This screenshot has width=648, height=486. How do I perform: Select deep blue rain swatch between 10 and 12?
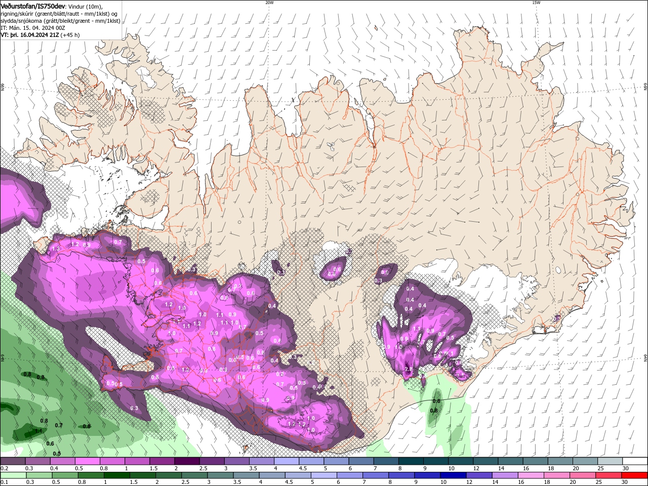[454, 475]
